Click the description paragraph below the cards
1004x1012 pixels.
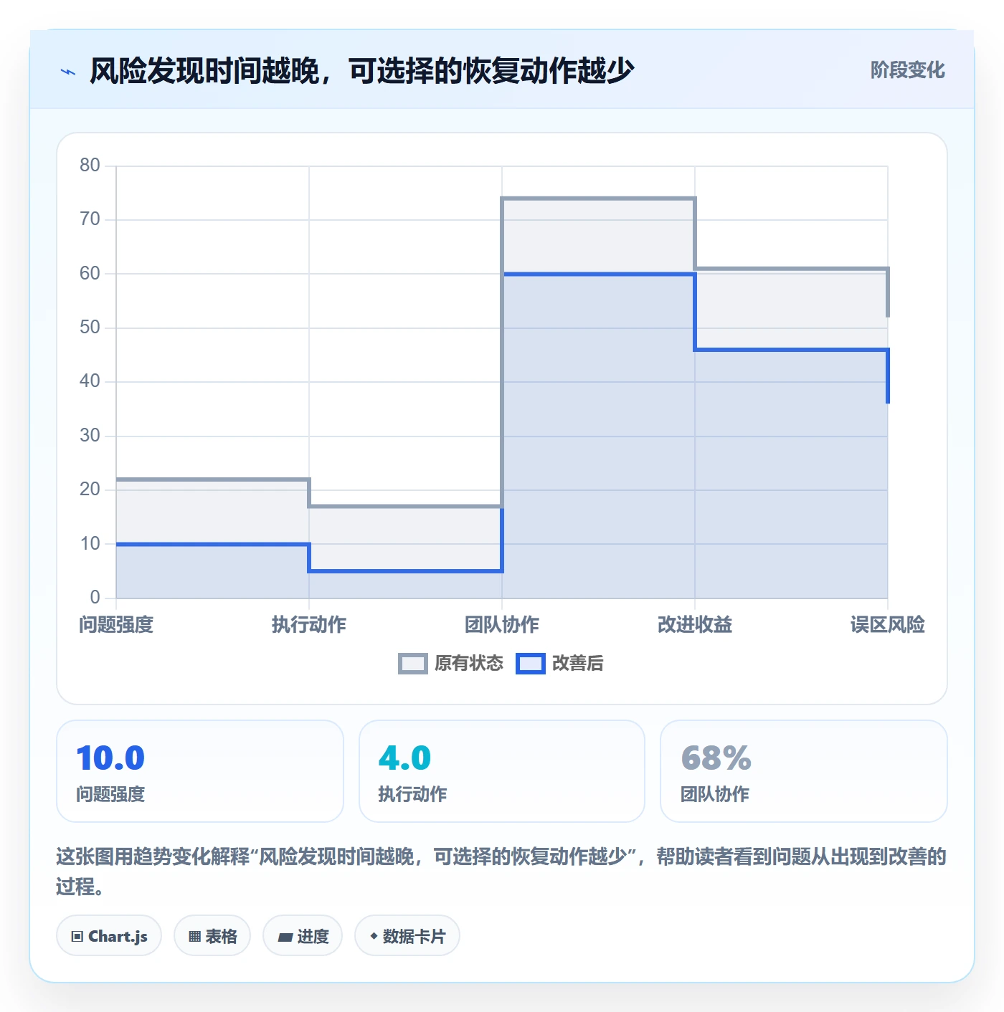coord(502,872)
